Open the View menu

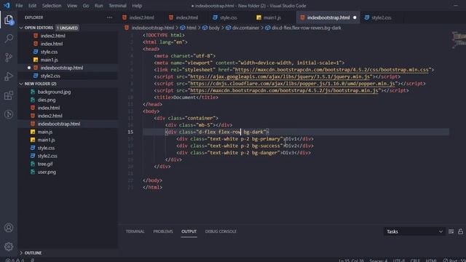[x=72, y=6]
